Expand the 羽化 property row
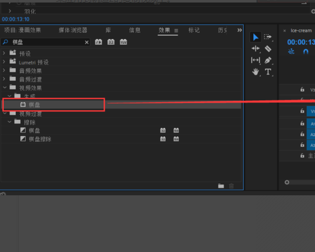 (9, 11)
